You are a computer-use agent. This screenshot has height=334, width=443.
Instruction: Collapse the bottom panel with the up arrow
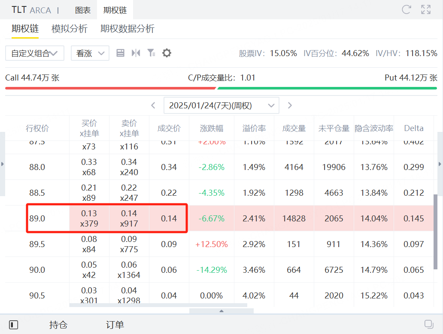coord(221,311)
